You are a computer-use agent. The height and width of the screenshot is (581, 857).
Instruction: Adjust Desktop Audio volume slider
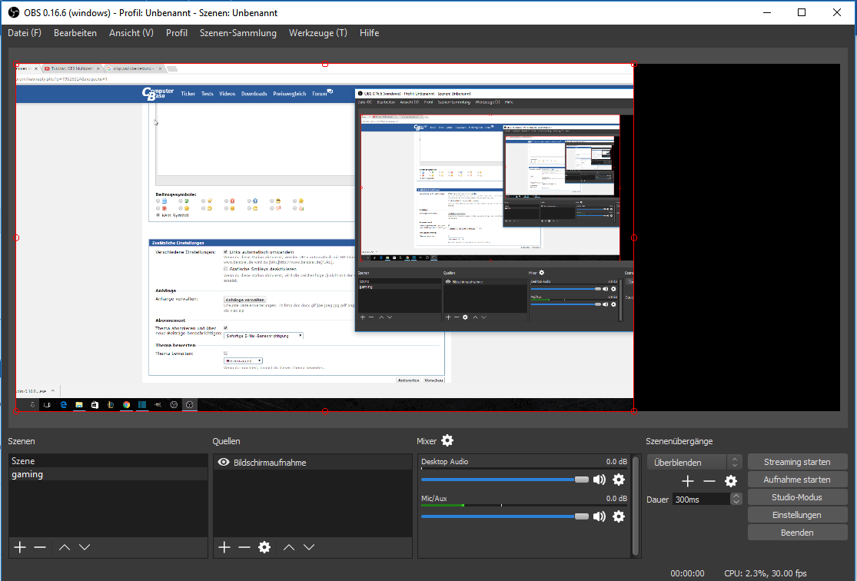click(x=504, y=480)
